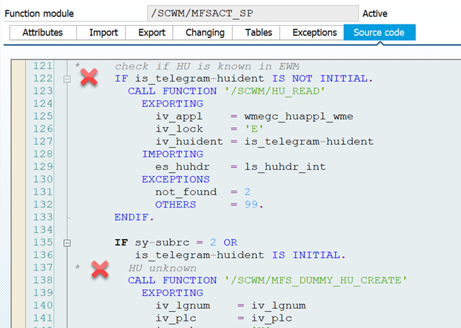Click line number 123 in the gutter
The image size is (461, 328).
pyautogui.click(x=43, y=91)
